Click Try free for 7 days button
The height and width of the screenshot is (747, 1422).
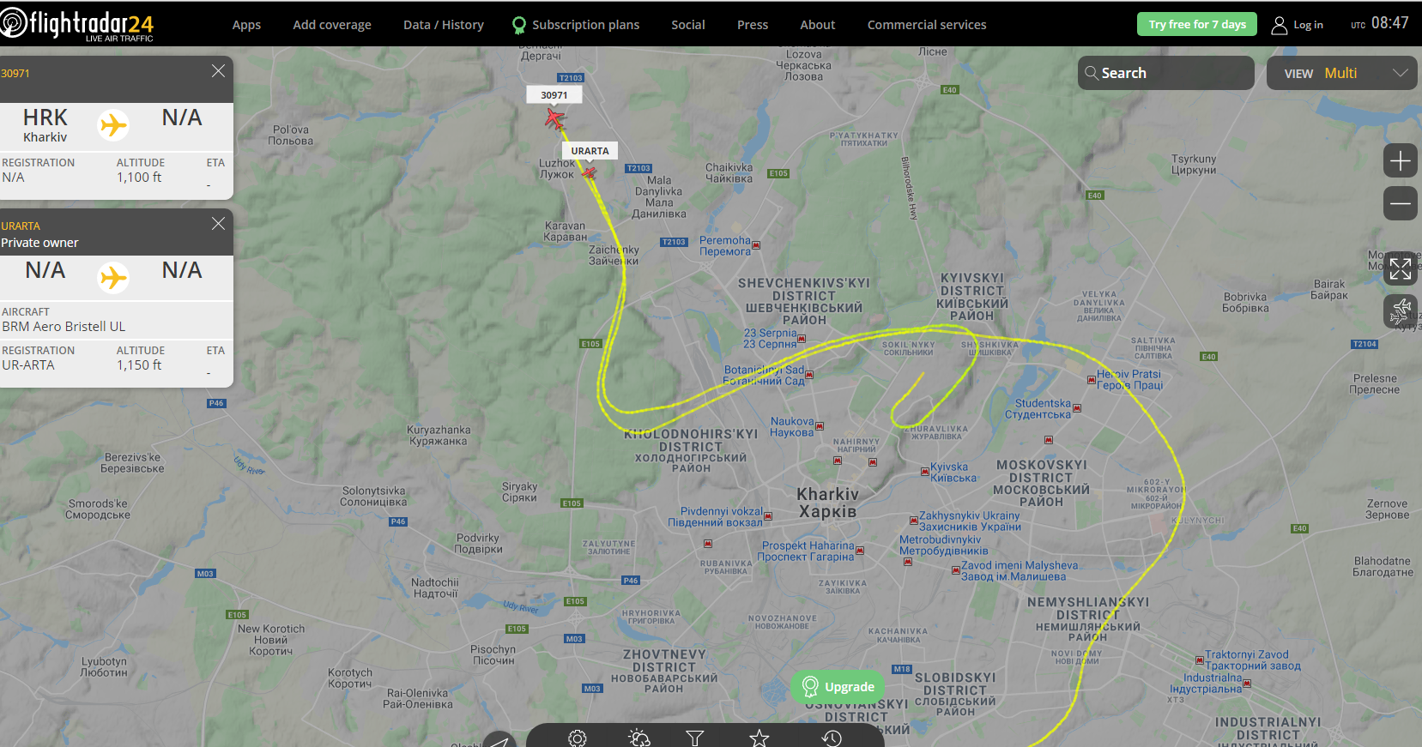[1197, 24]
